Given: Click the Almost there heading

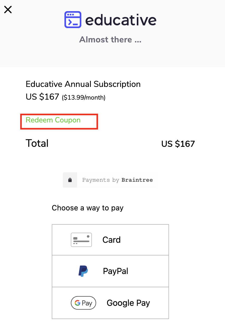Looking at the screenshot, I should (x=110, y=40).
